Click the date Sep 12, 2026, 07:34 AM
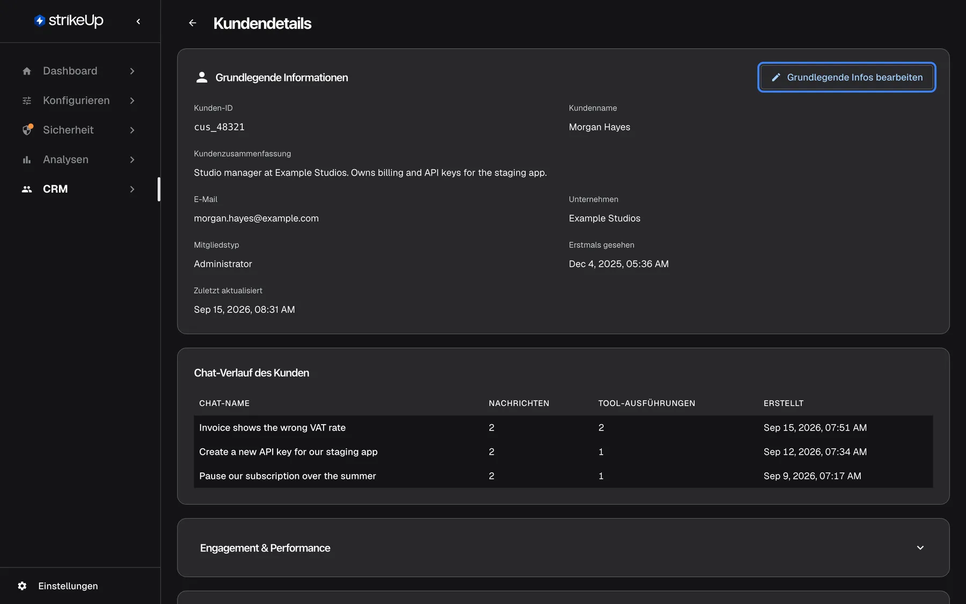The height and width of the screenshot is (604, 966). pyautogui.click(x=815, y=452)
